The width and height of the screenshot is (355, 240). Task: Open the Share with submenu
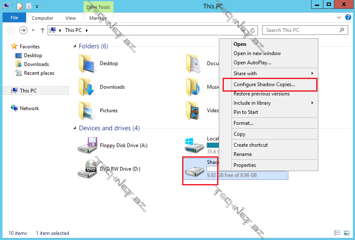[245, 74]
